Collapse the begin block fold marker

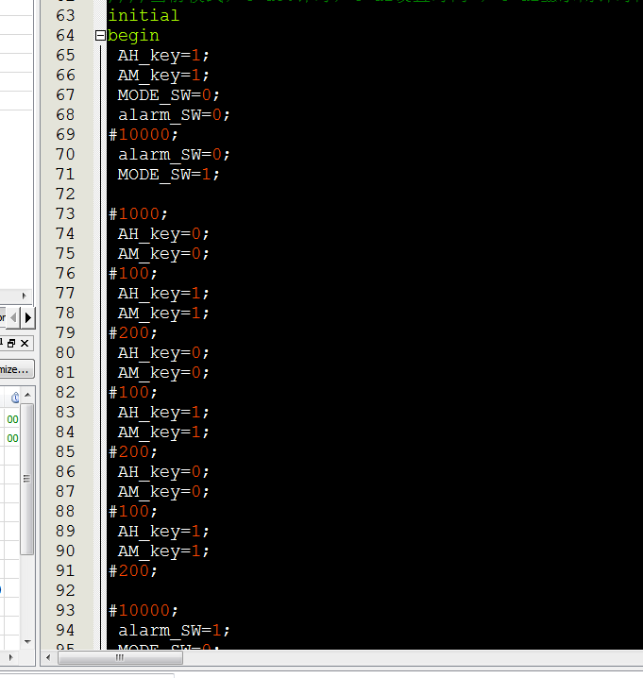[100, 36]
